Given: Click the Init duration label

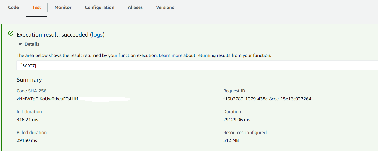Looking at the screenshot, I should click(29, 112).
